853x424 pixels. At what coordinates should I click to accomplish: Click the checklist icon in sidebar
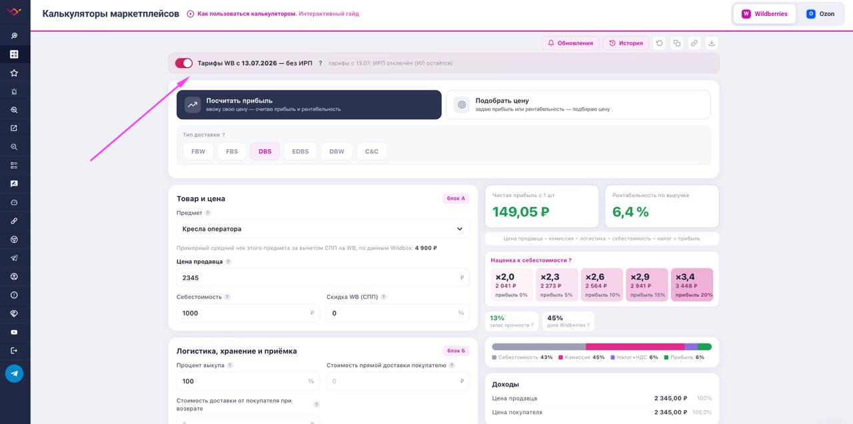tap(14, 165)
